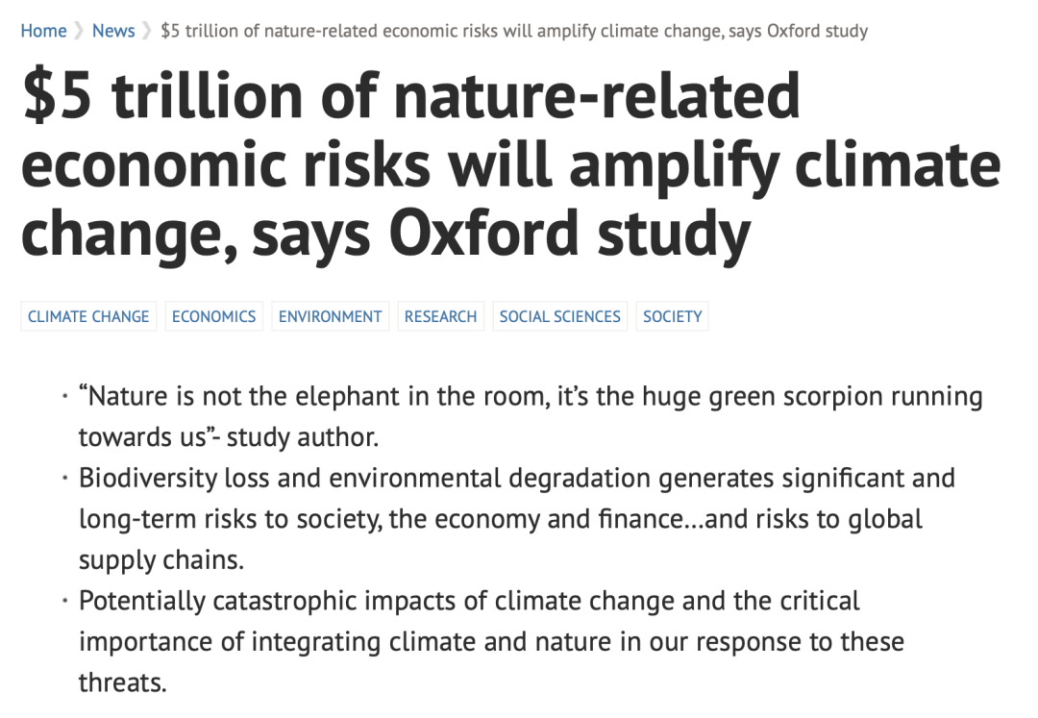Select the Society tag
Viewport: 1038px width, 718px height.
tap(673, 316)
